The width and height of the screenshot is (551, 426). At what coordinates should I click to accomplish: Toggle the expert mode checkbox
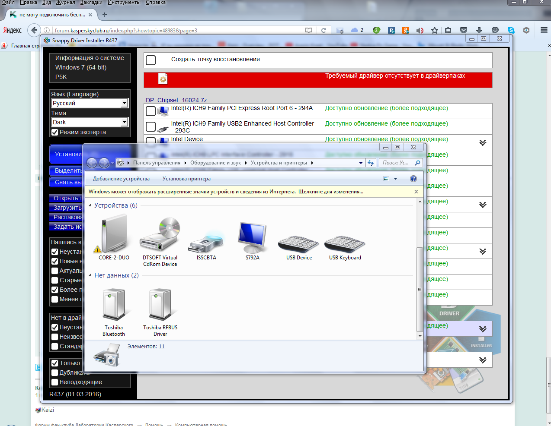pos(55,133)
